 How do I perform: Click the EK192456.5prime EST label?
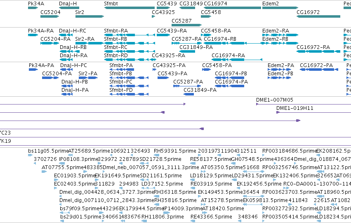[x=259, y=184]
